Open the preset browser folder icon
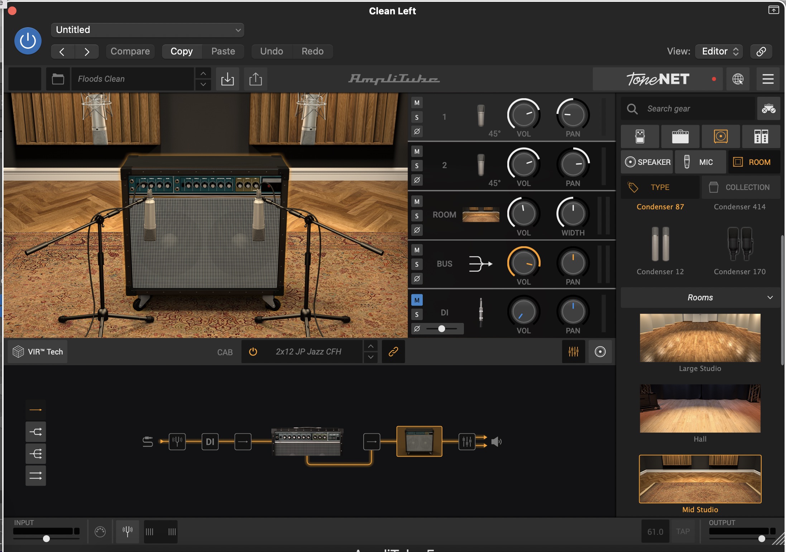The width and height of the screenshot is (786, 552). [x=58, y=79]
